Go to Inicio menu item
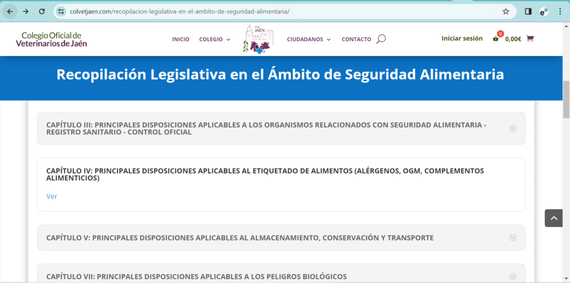This screenshot has height=283, width=570. [x=180, y=39]
